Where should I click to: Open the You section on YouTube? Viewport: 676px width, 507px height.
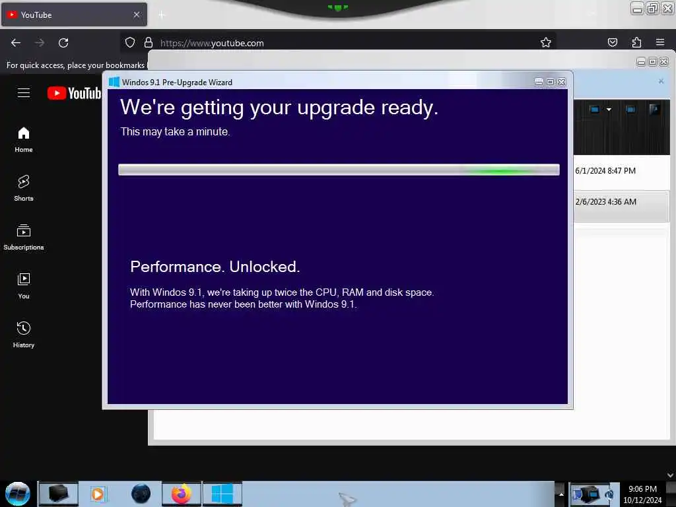24,286
